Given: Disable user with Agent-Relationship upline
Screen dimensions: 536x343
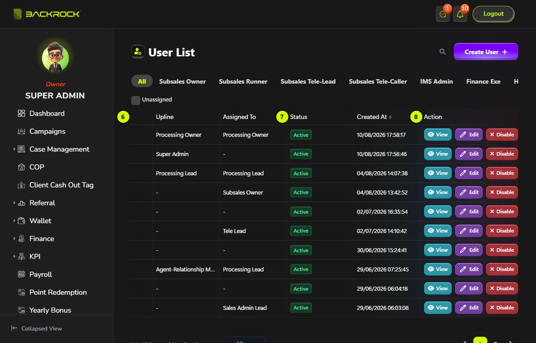Looking at the screenshot, I should point(502,269).
